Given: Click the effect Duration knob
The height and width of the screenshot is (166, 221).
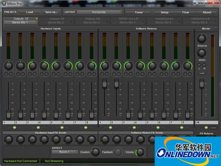Looking at the screenshot, I should (95, 152).
